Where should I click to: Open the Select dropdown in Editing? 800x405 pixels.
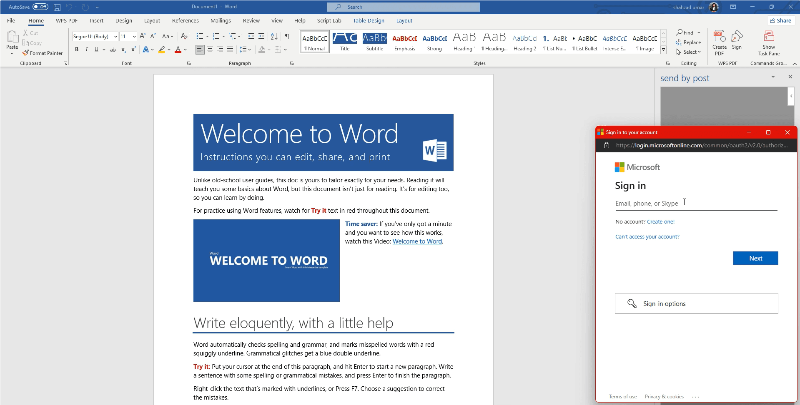688,52
